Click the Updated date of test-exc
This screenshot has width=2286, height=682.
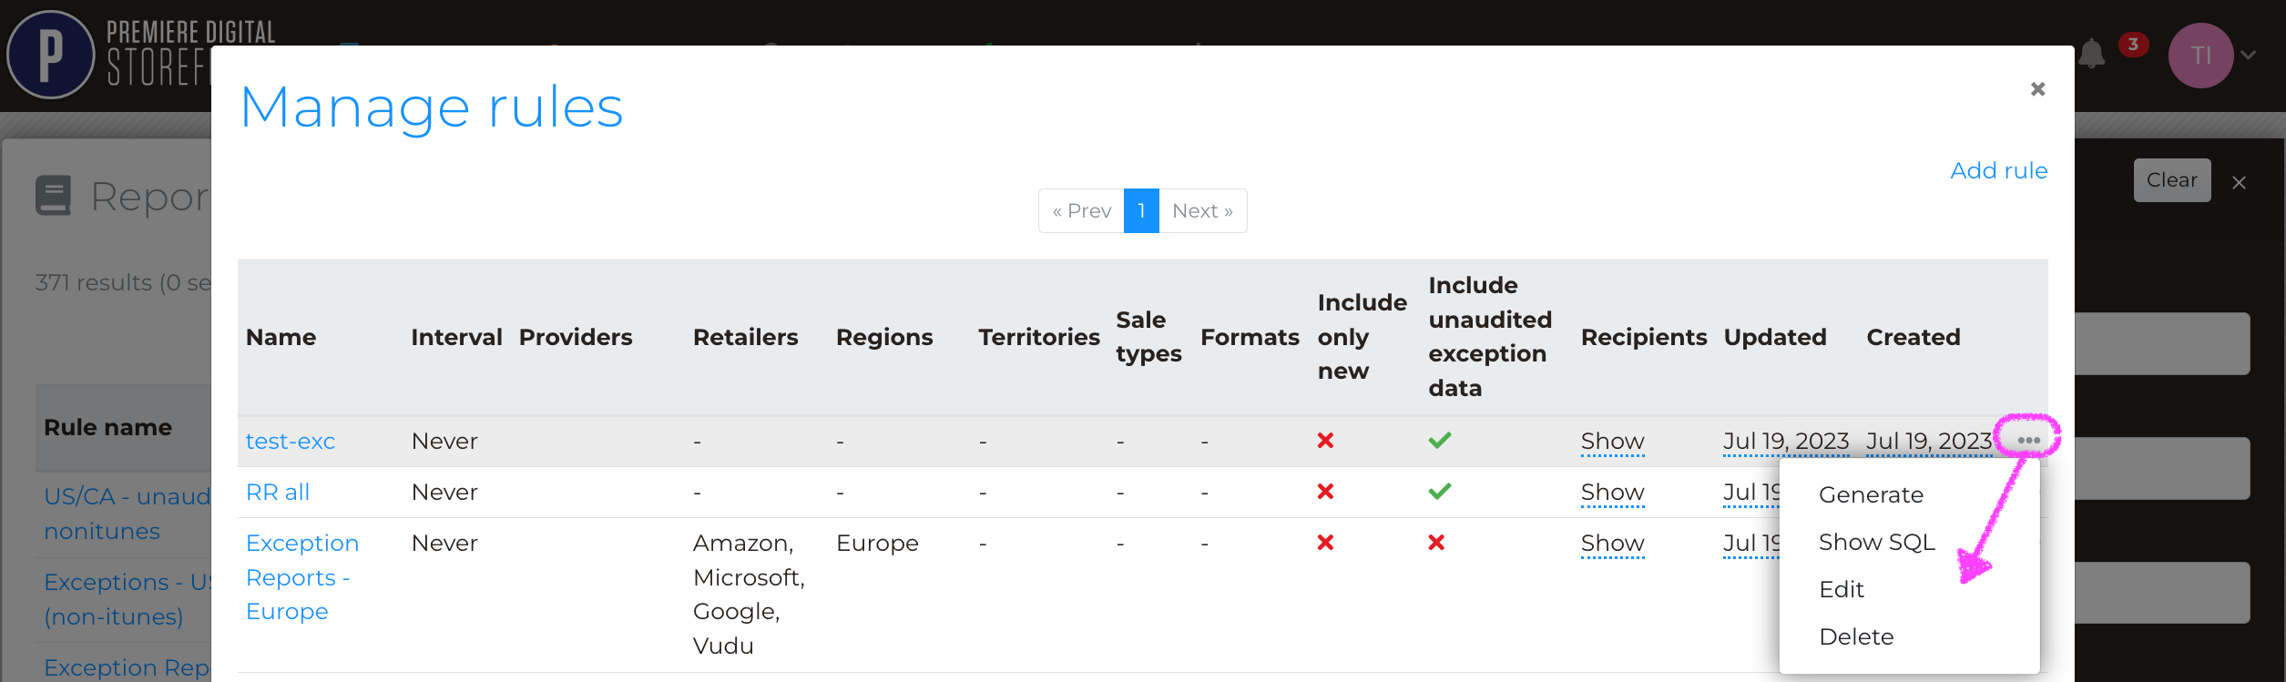(1786, 441)
